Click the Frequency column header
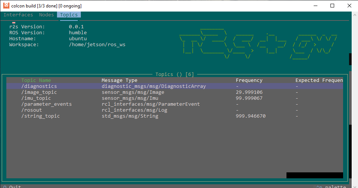The image size is (358, 188). point(249,80)
